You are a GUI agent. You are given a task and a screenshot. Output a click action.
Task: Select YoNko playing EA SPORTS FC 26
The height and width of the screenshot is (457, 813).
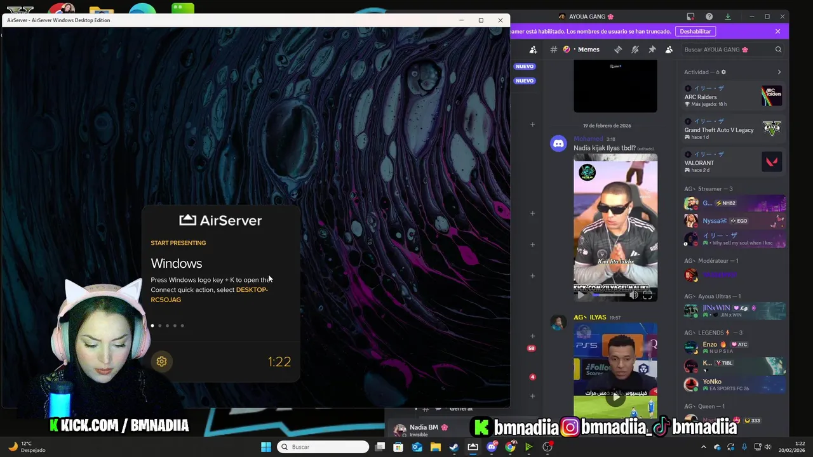tap(733, 385)
